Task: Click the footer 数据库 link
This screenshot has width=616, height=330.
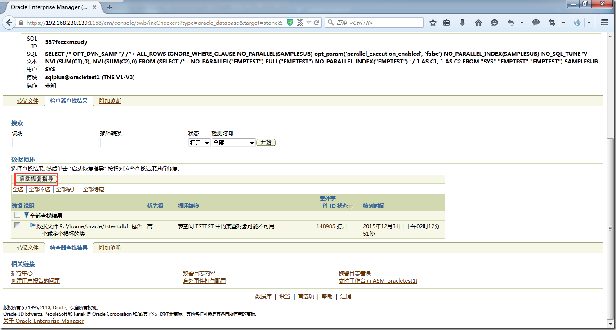Action: tap(263, 297)
